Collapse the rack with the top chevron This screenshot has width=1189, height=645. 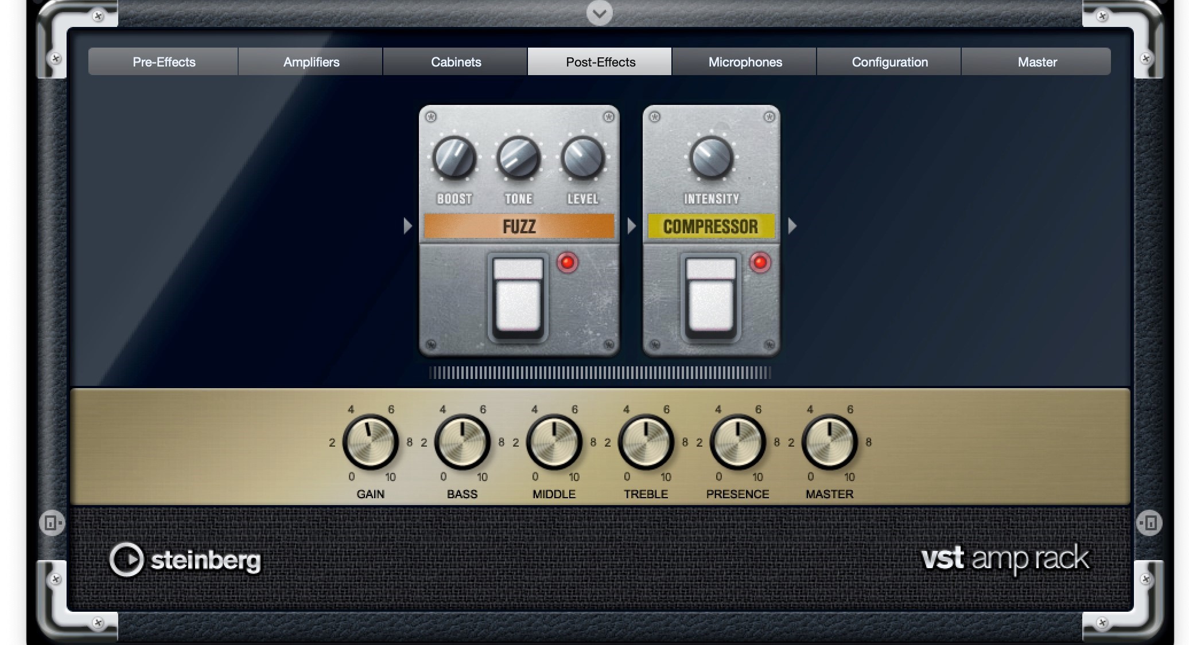click(x=599, y=13)
